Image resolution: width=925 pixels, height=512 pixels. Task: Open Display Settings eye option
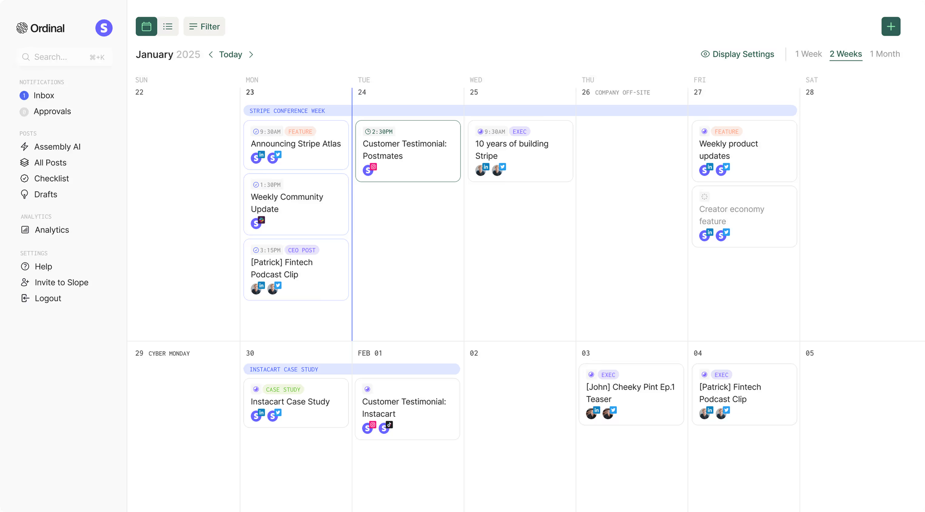click(x=737, y=54)
